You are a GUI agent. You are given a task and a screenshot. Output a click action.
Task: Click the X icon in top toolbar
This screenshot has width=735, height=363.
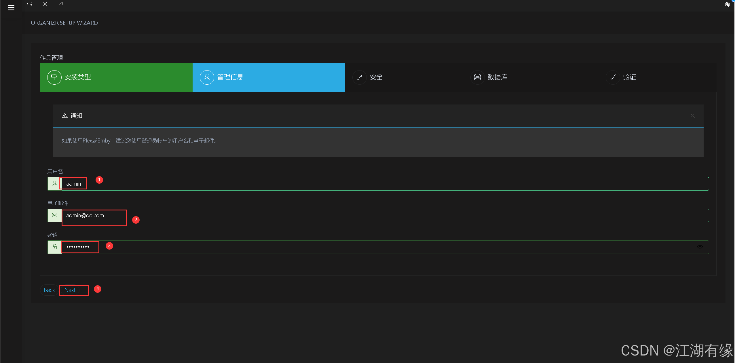click(45, 4)
